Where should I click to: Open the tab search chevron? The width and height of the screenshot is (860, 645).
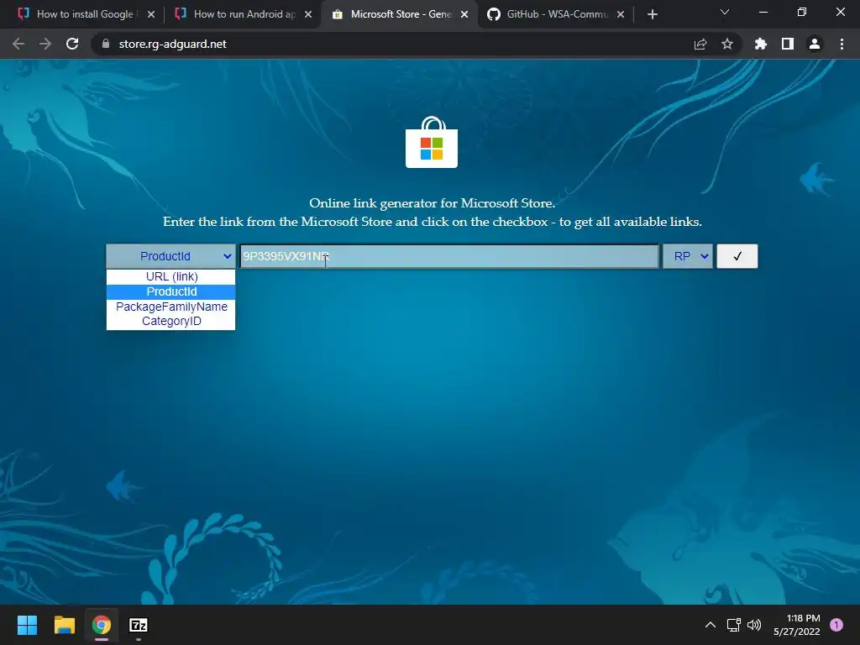pyautogui.click(x=725, y=12)
